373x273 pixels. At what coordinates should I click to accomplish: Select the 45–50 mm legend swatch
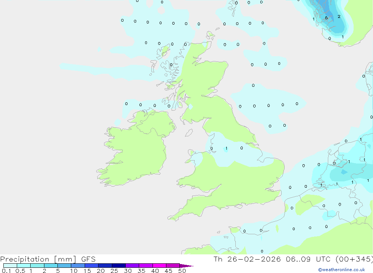click(173, 266)
